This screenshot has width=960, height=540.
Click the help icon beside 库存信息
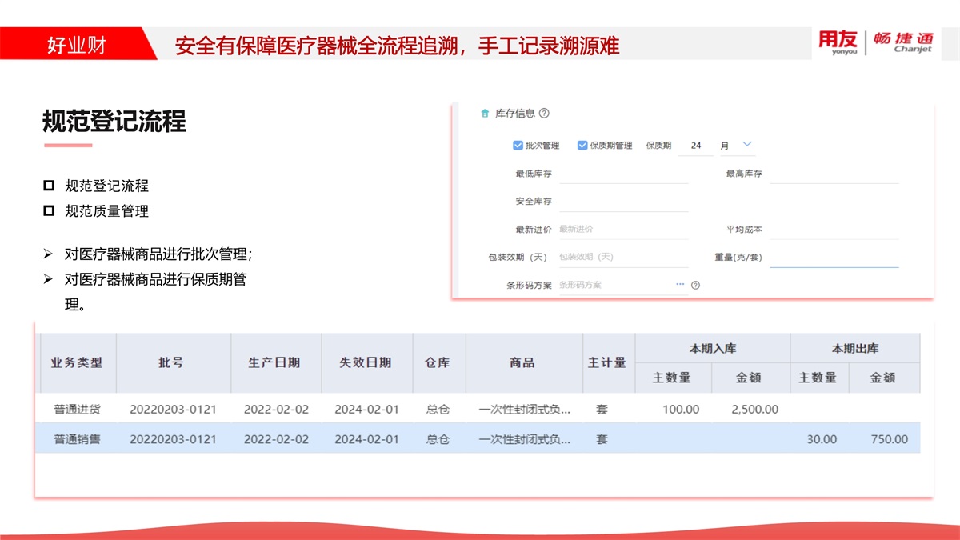click(x=544, y=114)
